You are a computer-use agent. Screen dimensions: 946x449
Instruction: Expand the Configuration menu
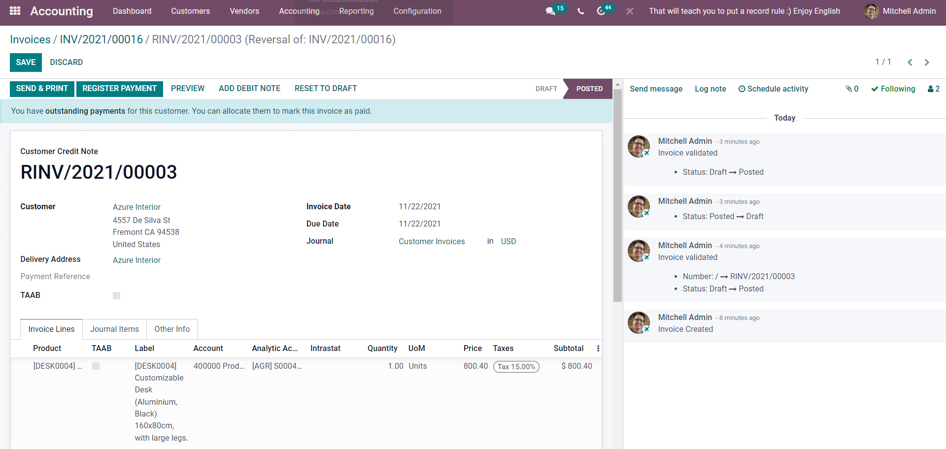pyautogui.click(x=417, y=11)
